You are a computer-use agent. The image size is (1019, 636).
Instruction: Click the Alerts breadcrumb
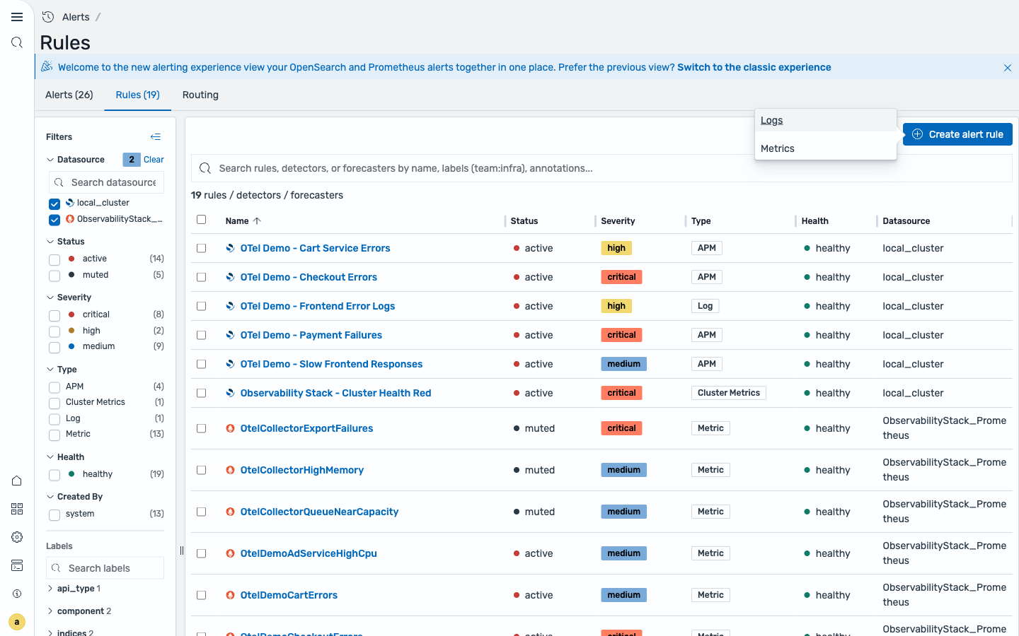[x=76, y=17]
